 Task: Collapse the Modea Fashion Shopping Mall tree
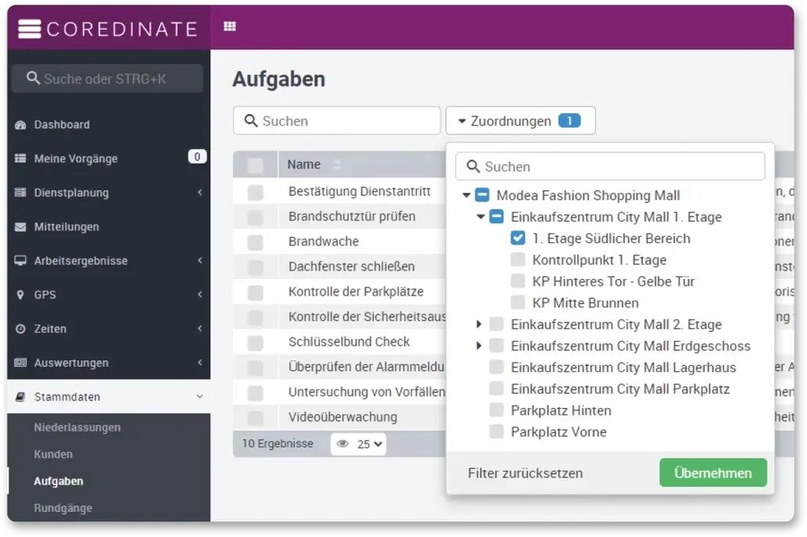point(466,195)
